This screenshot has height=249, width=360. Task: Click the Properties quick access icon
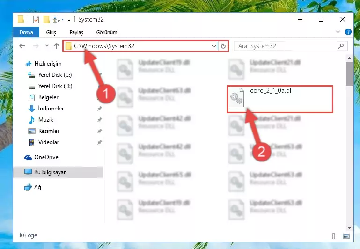(x=36, y=20)
